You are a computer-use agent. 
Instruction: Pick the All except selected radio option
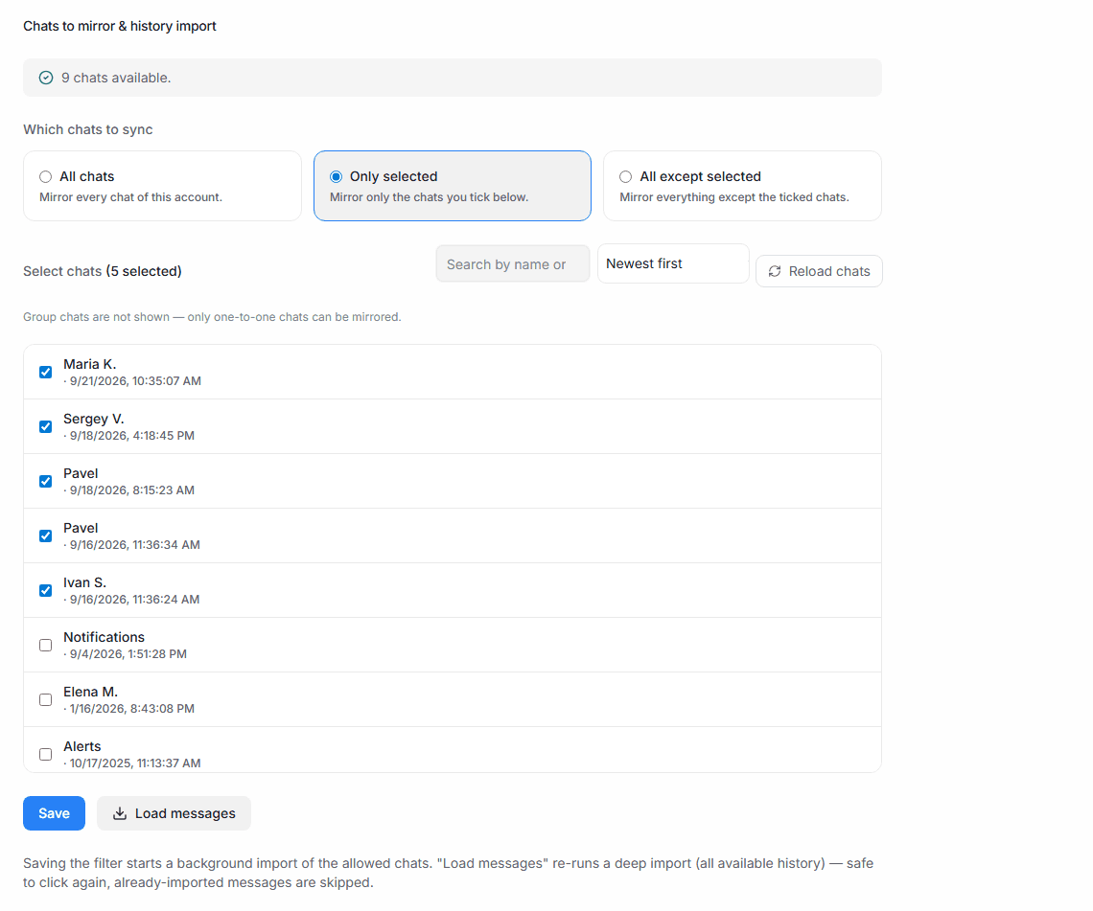(626, 177)
